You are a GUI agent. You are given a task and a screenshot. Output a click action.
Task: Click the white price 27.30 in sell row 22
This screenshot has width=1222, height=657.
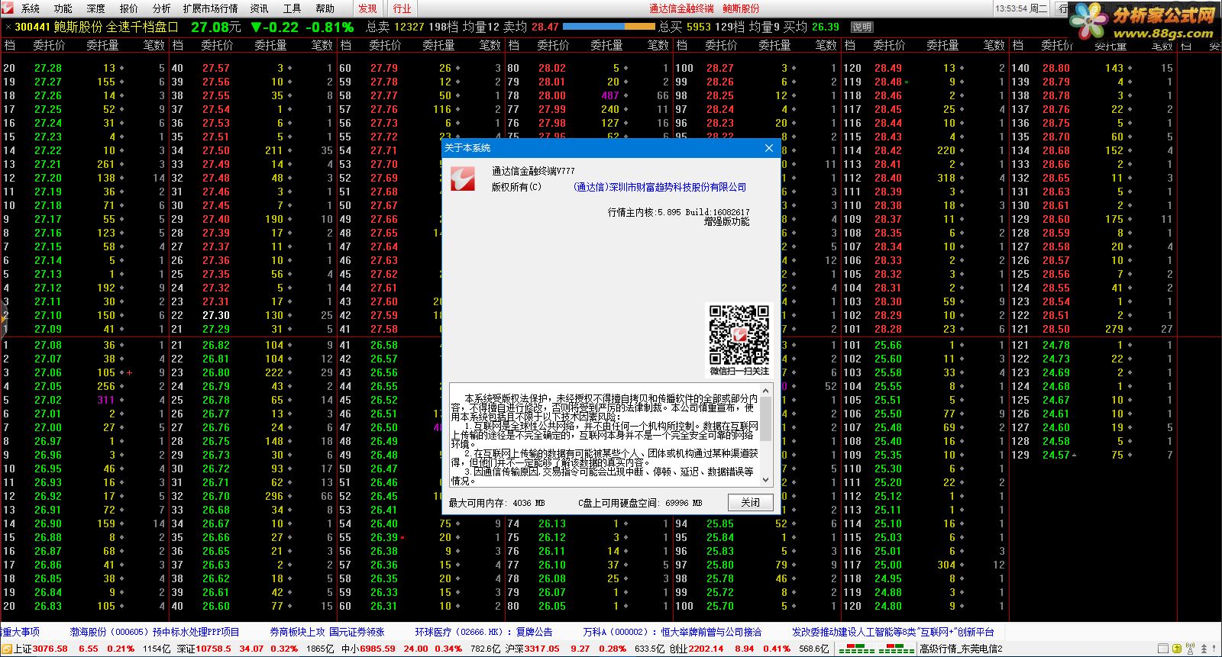(x=216, y=315)
